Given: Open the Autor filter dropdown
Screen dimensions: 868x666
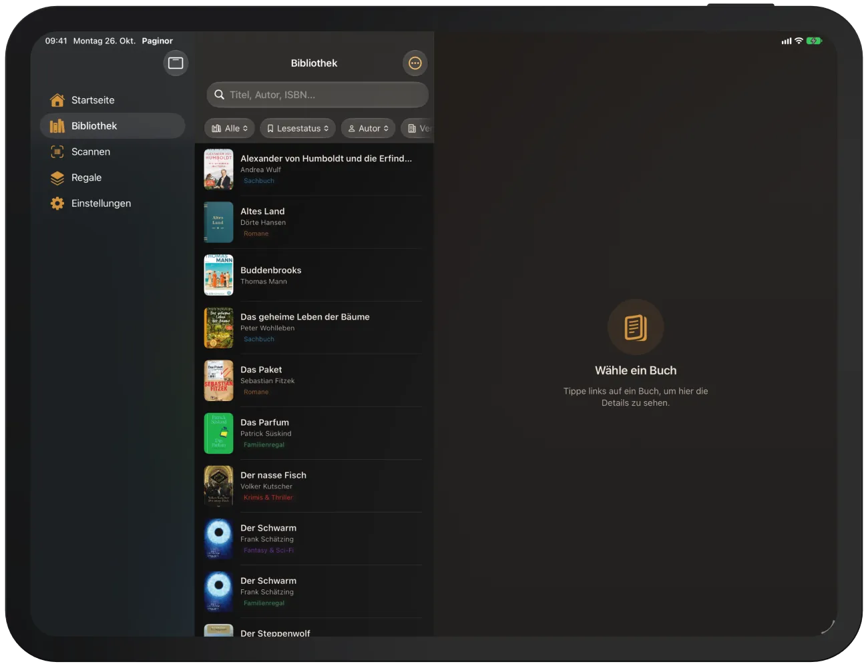Looking at the screenshot, I should (x=369, y=128).
